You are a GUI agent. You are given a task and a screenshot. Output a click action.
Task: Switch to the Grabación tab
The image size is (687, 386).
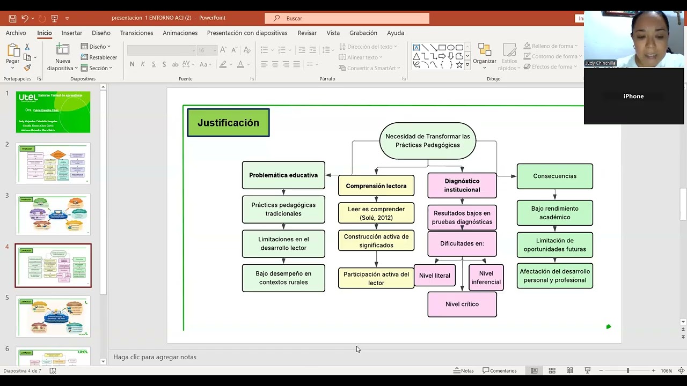(x=363, y=33)
